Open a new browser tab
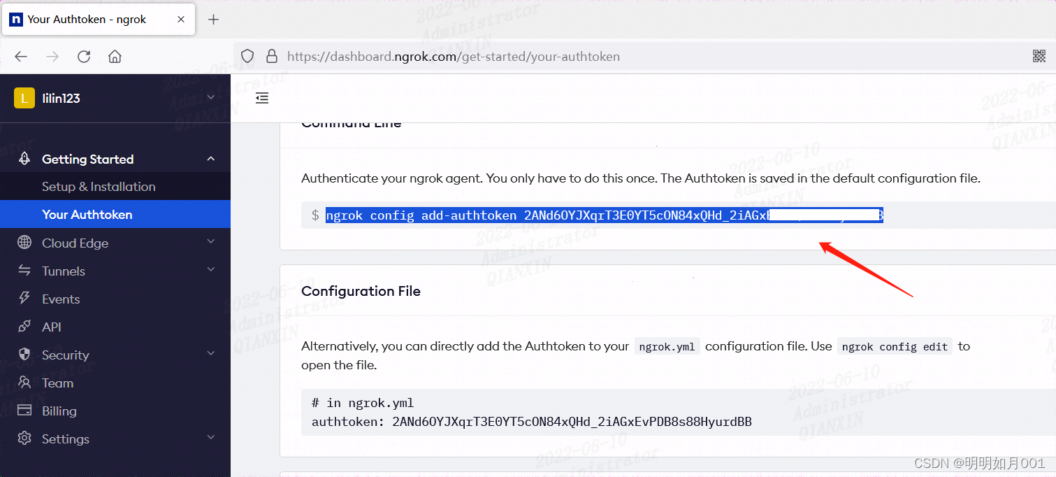This screenshot has height=477, width=1056. (214, 20)
